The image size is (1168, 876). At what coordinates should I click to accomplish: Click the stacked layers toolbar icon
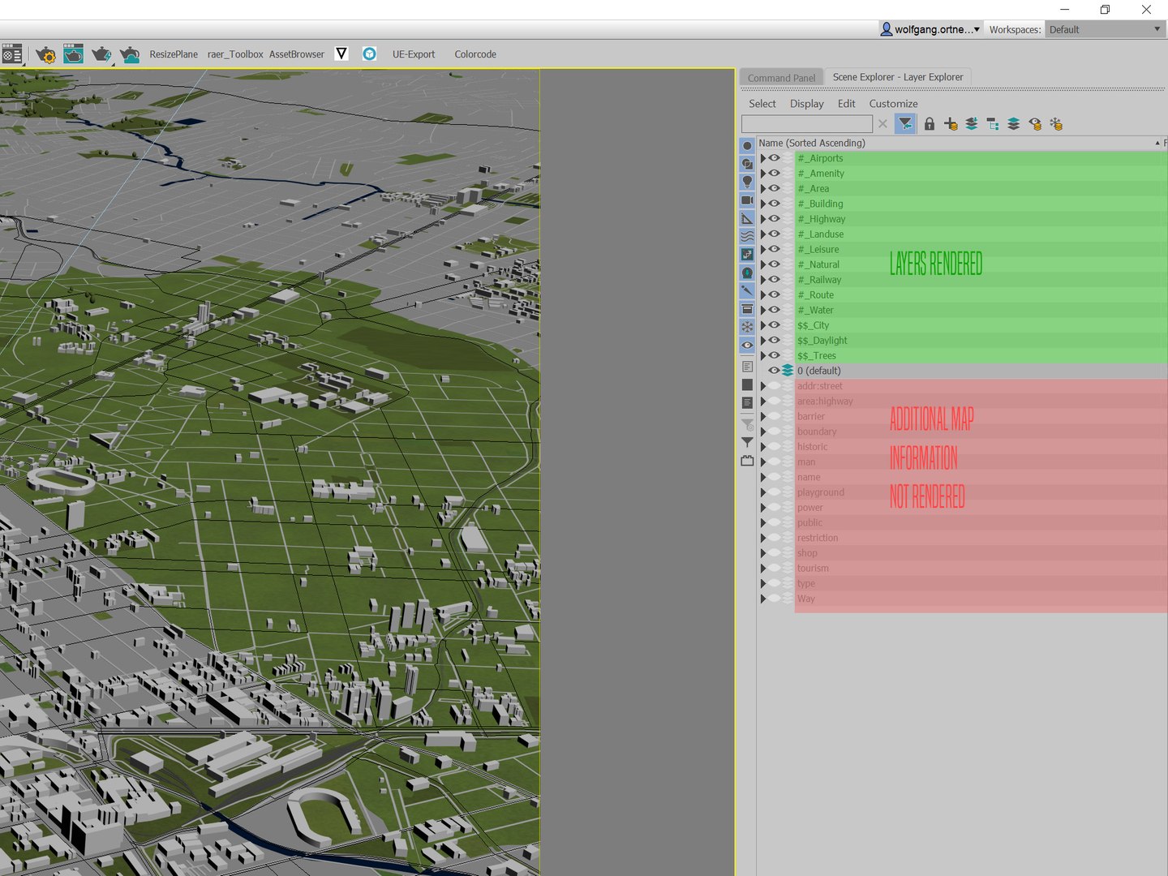click(1014, 123)
